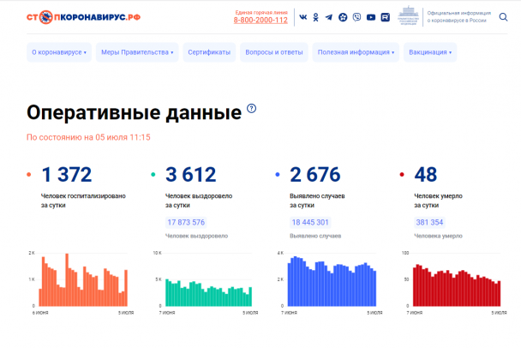Click the gray Выявлено случаев total caption
Viewport: 521px width, 348px height.
(315, 236)
